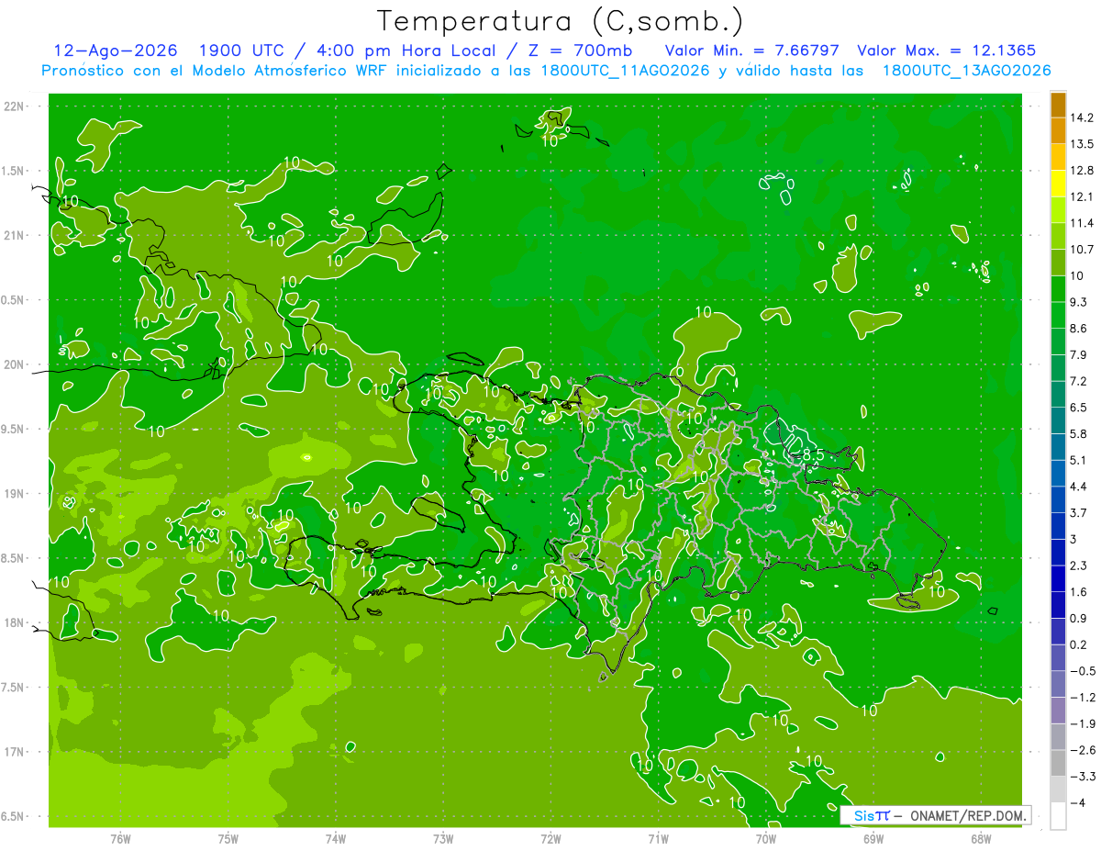Click the "21N" latitude axis label
This screenshot has width=1101, height=851.
[x=16, y=235]
